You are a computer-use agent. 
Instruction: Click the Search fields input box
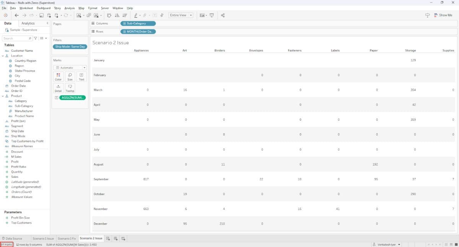click(17, 38)
